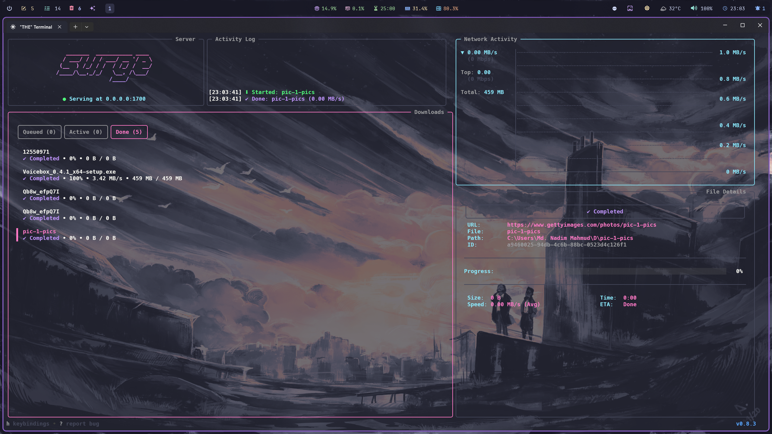Open the h keybindings help
This screenshot has width=772, height=434.
28,424
